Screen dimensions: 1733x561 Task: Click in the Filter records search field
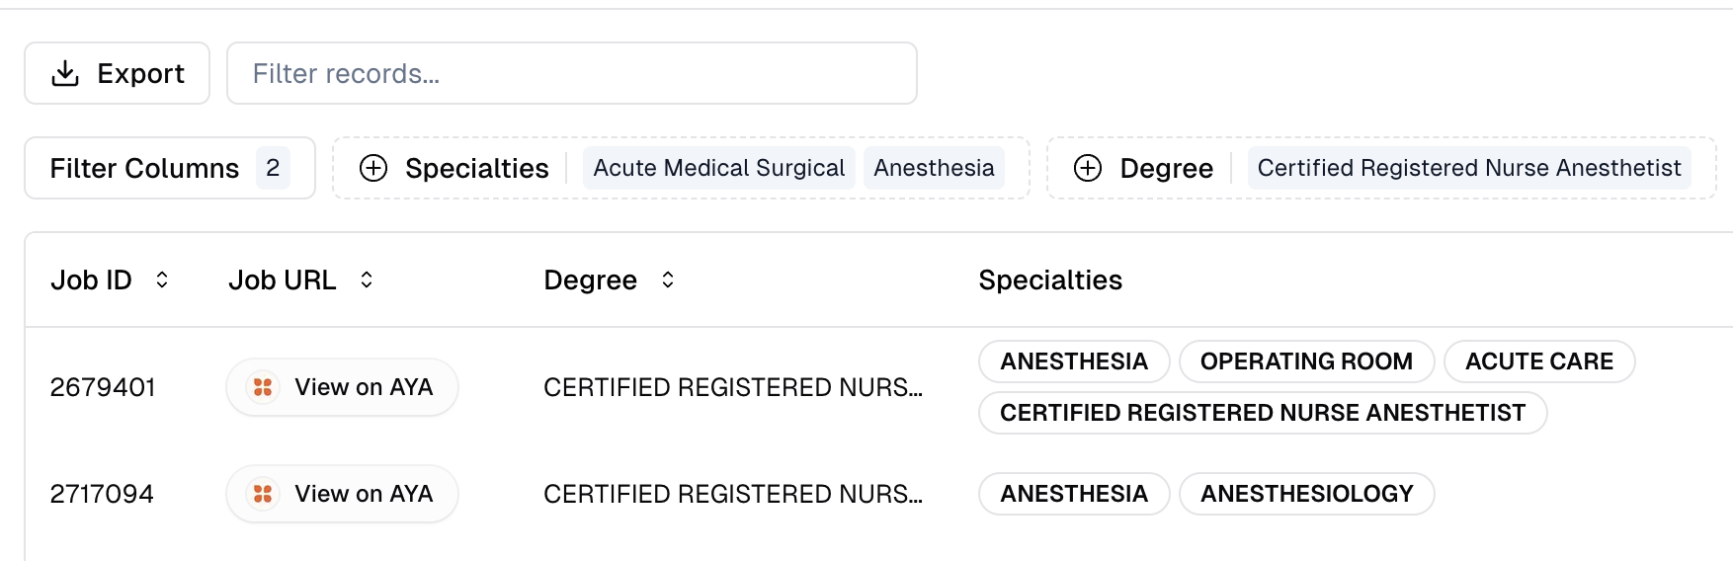(x=571, y=73)
